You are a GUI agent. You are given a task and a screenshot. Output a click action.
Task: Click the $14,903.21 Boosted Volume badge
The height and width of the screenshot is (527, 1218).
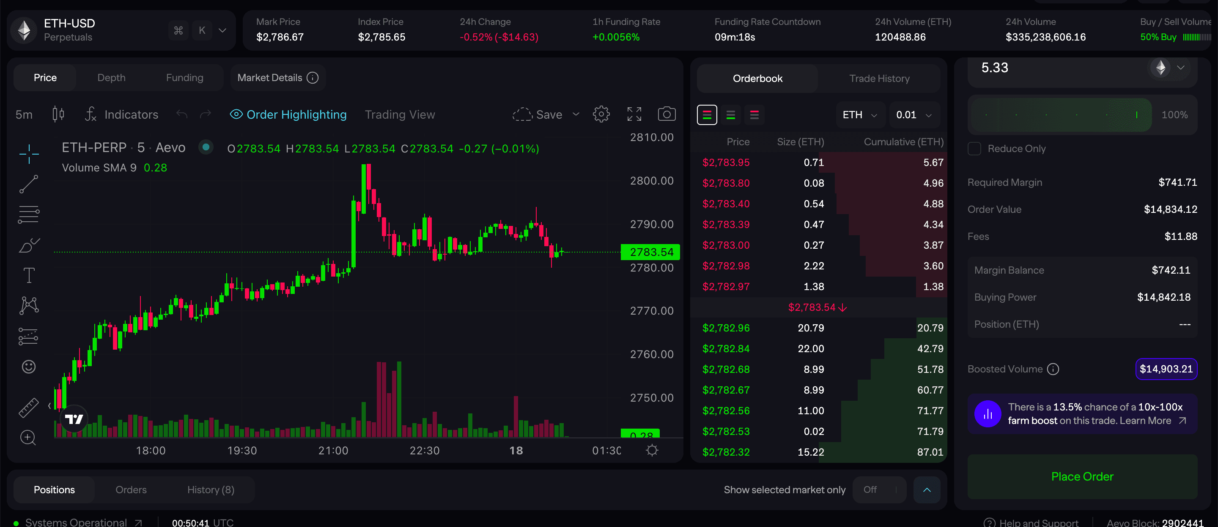1166,369
